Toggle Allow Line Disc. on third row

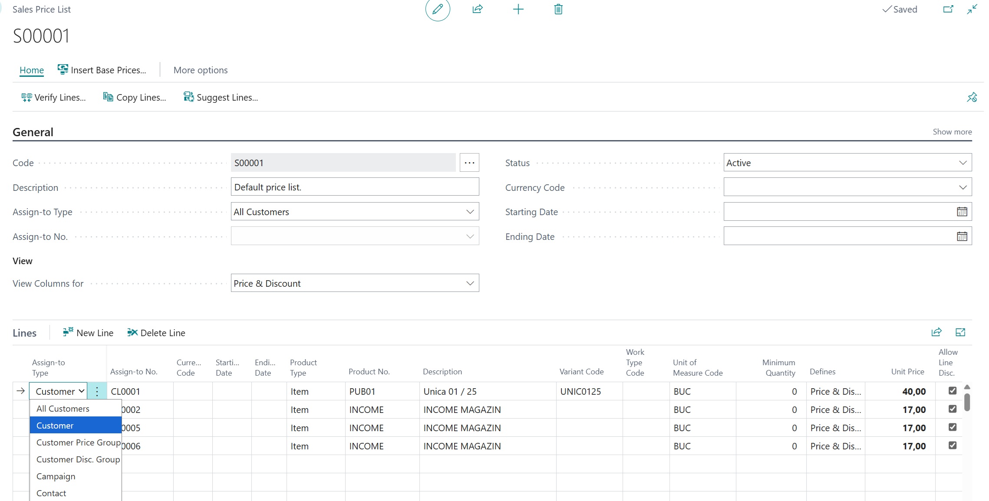[953, 427]
